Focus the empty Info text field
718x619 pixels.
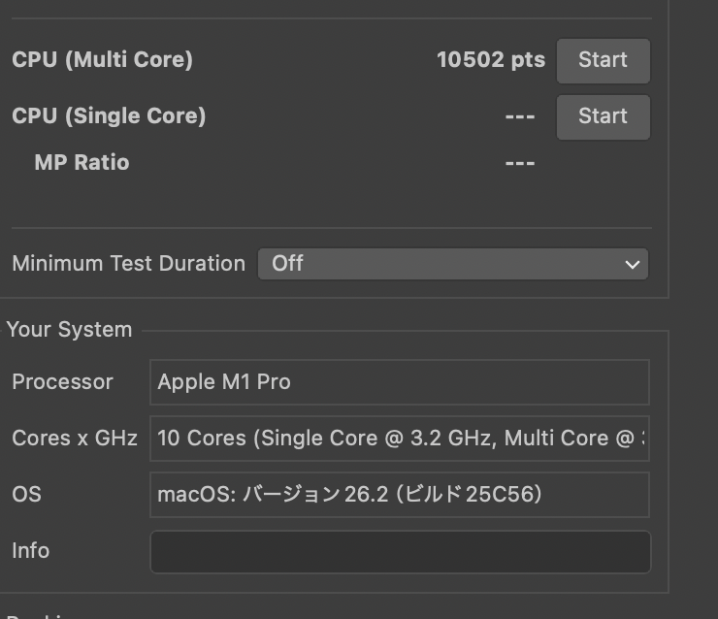(399, 551)
